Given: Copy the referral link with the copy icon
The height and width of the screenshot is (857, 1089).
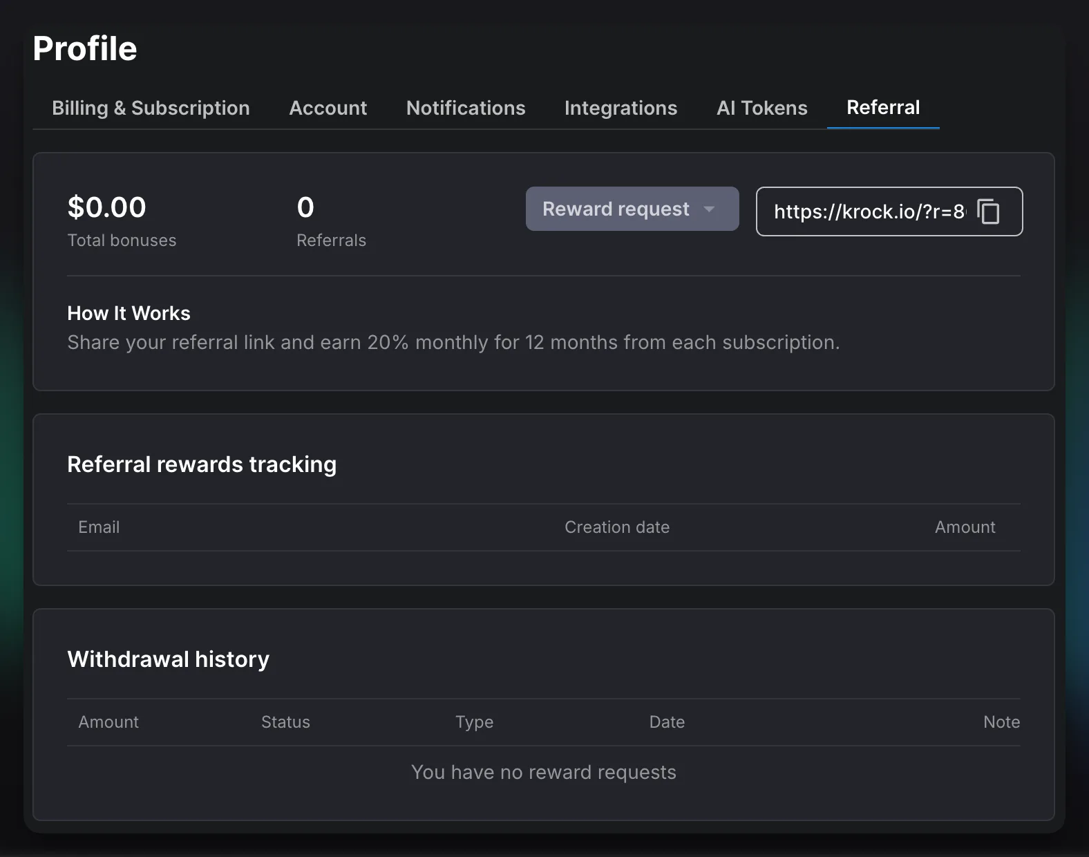Looking at the screenshot, I should click(x=989, y=211).
